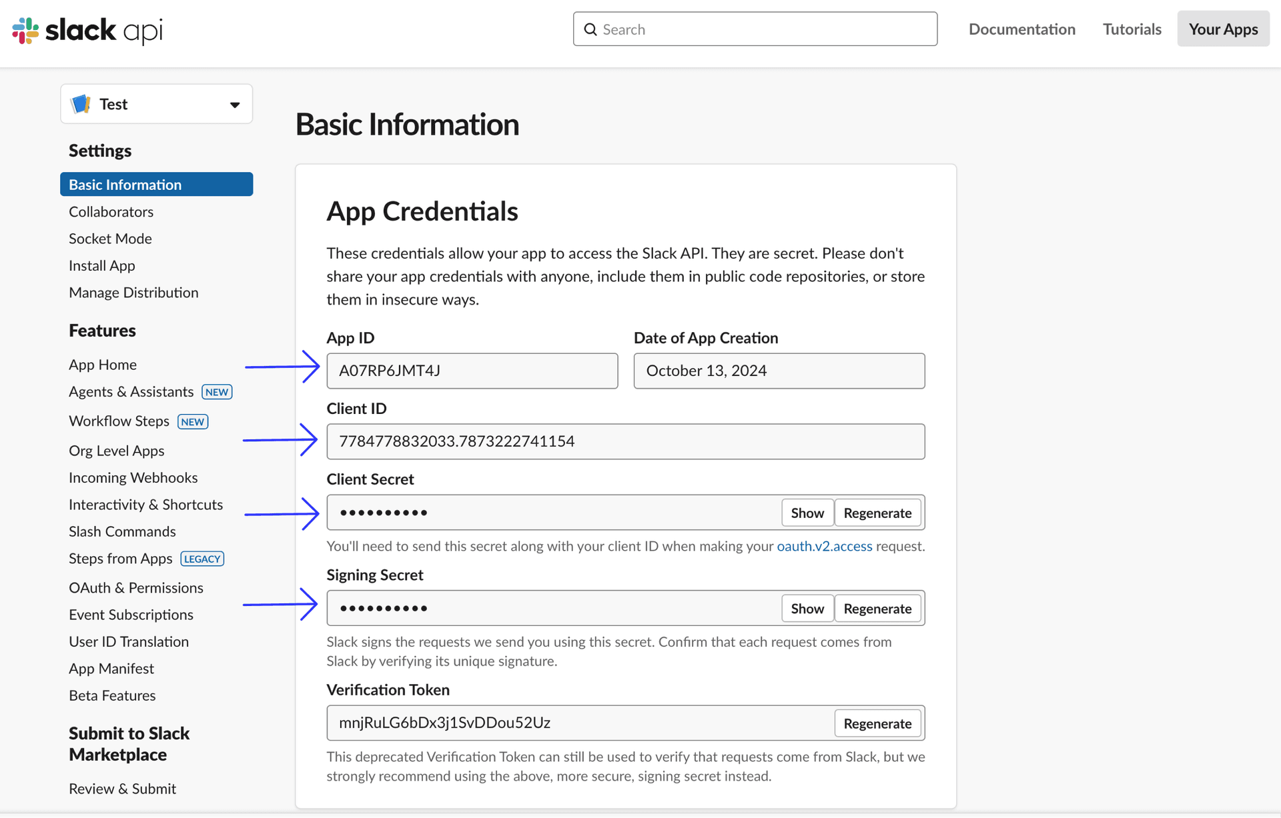This screenshot has width=1281, height=818.
Task: Open Install App page
Action: click(102, 265)
